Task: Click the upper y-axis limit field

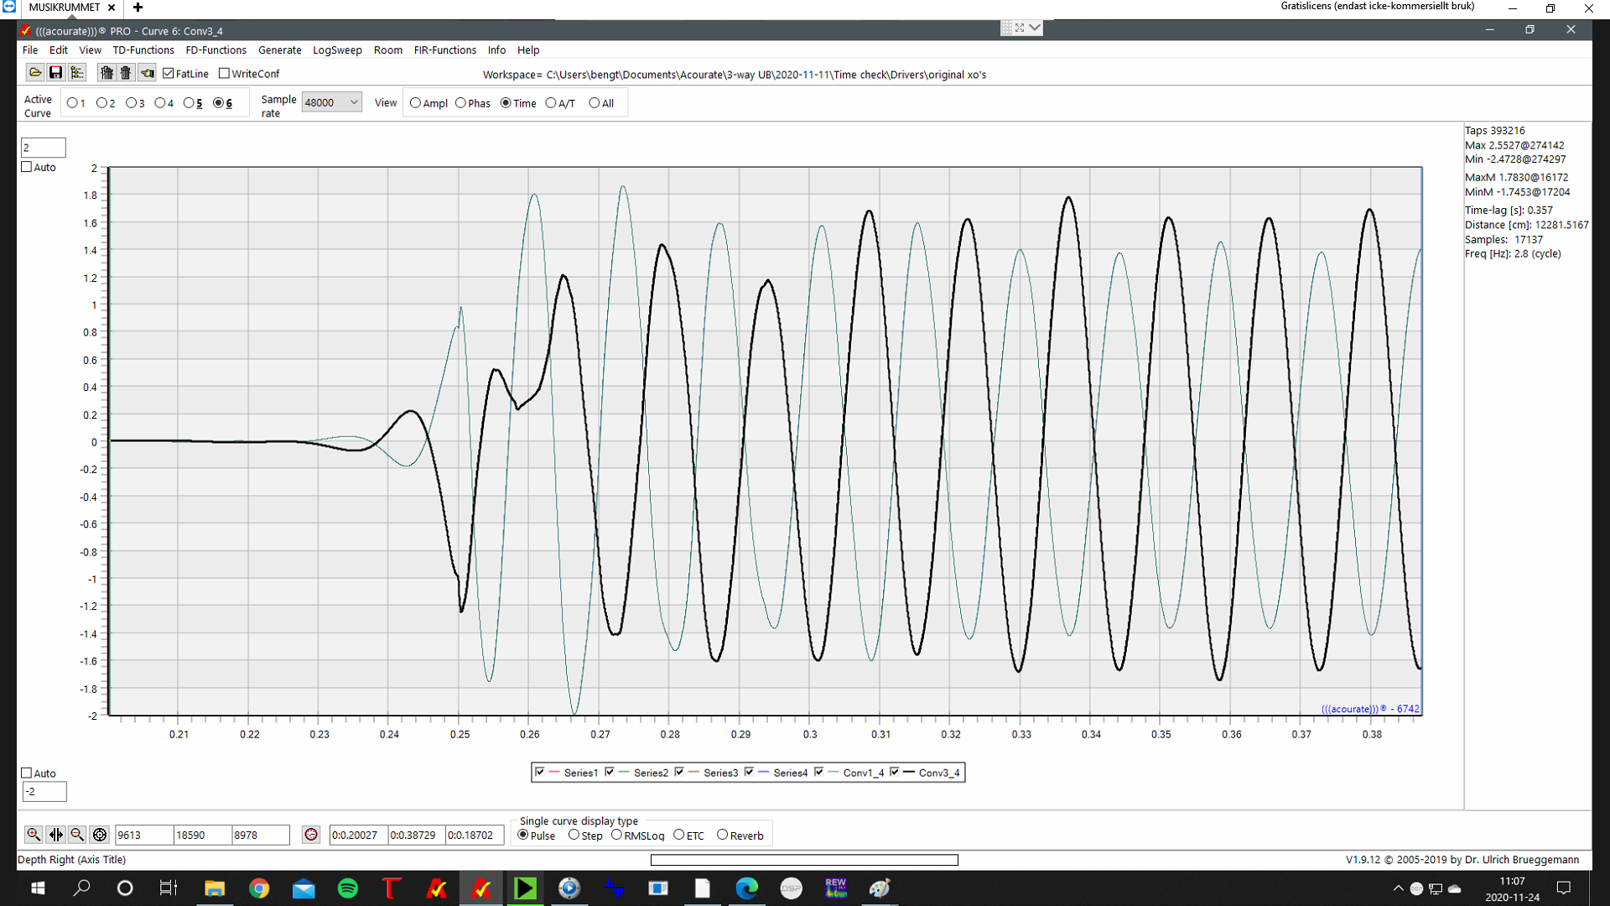Action: coord(44,148)
